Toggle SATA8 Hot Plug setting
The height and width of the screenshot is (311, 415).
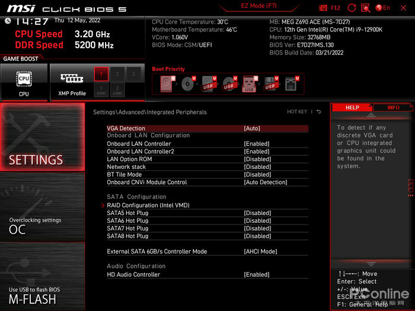(x=207, y=236)
